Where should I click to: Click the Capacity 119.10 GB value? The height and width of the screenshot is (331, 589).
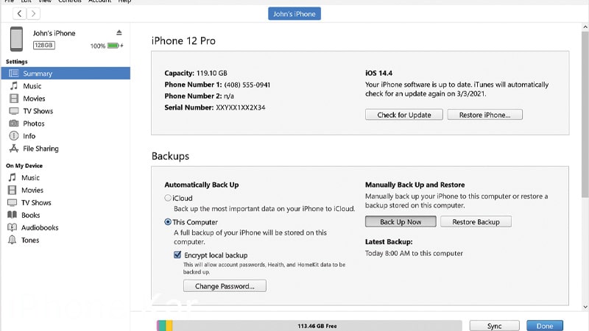coord(211,73)
